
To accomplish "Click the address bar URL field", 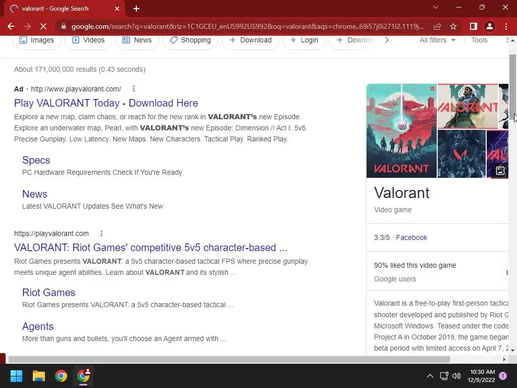I will pos(247,26).
